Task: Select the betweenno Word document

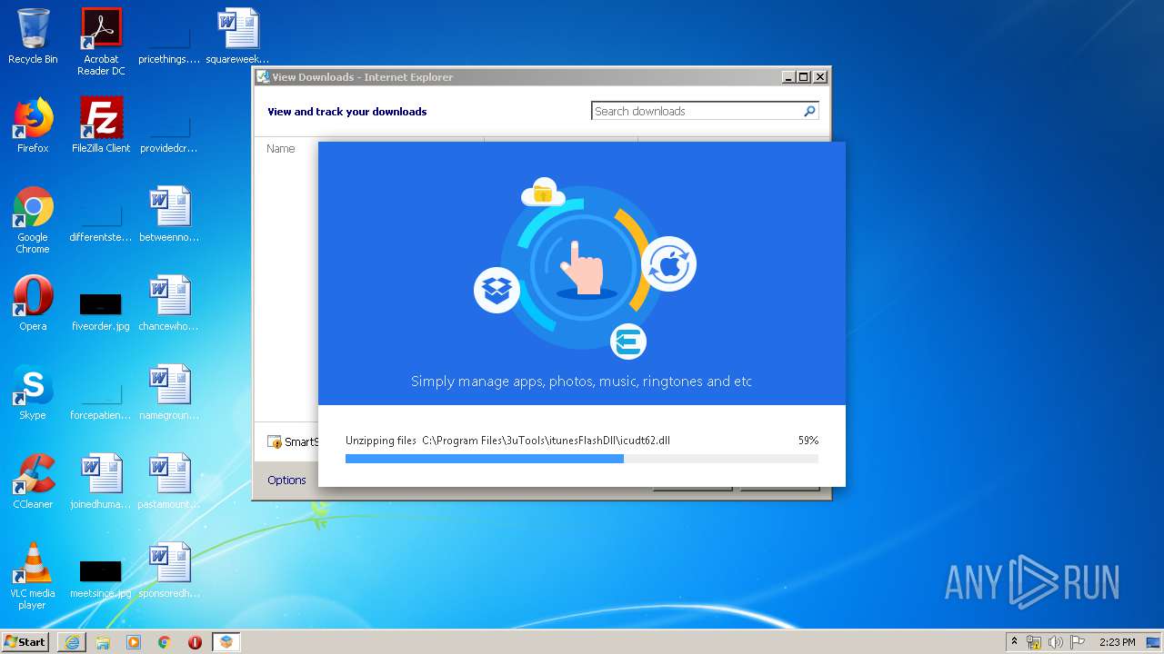Action: pos(169,214)
